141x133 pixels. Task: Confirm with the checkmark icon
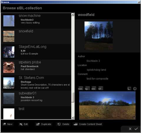tap(136, 129)
